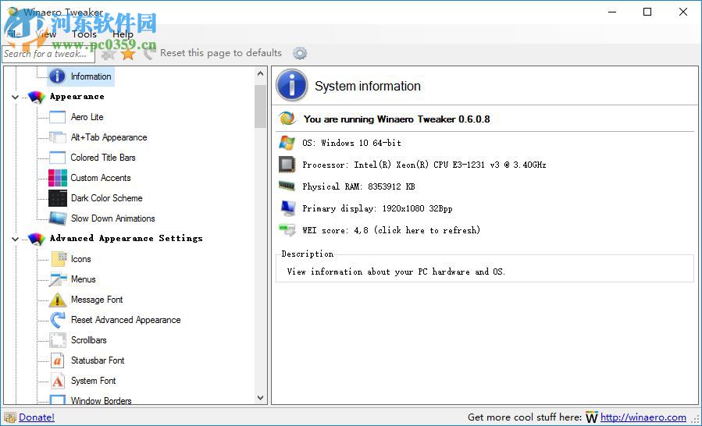The width and height of the screenshot is (702, 426).
Task: Select Dark Color Scheme tree item
Action: click(x=106, y=198)
